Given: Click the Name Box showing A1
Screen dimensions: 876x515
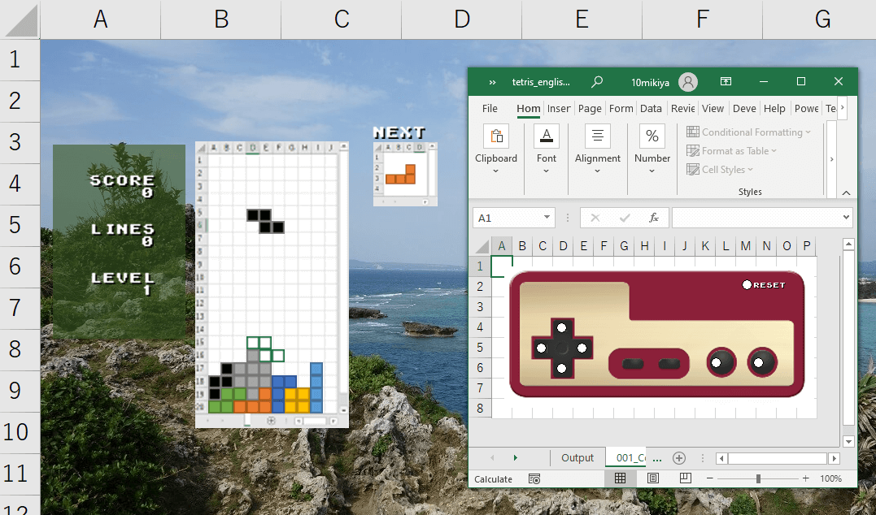Looking at the screenshot, I should pos(508,218).
